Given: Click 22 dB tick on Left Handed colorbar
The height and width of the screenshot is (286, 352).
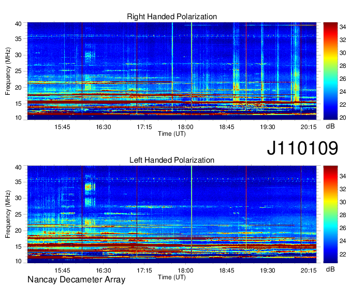Looking at the screenshot, I should coord(343,254).
